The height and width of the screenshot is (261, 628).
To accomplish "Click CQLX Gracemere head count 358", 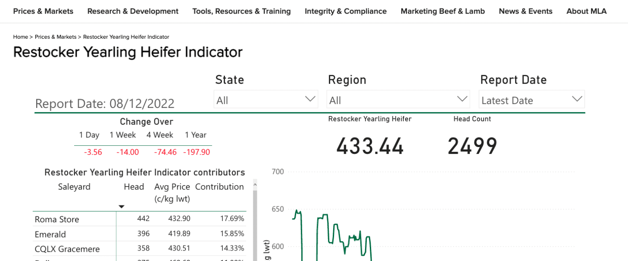I will click(x=143, y=248).
